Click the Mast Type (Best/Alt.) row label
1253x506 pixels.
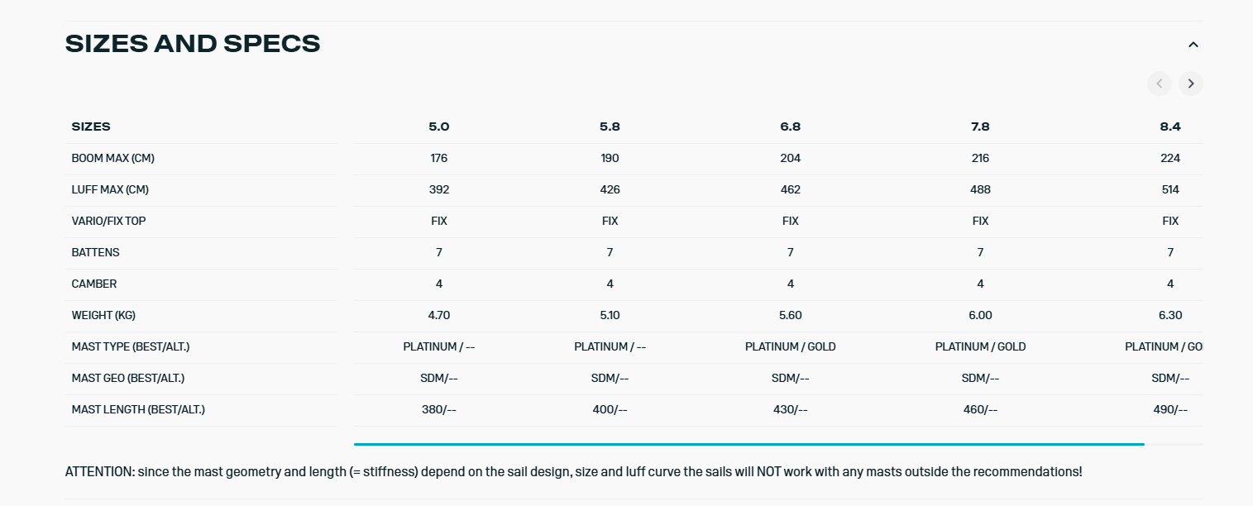125,346
